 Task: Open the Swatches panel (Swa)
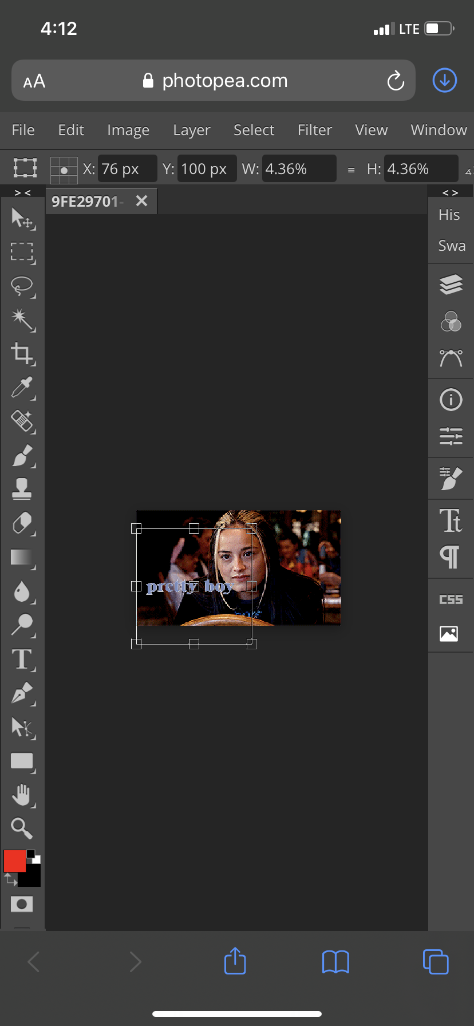(x=452, y=246)
